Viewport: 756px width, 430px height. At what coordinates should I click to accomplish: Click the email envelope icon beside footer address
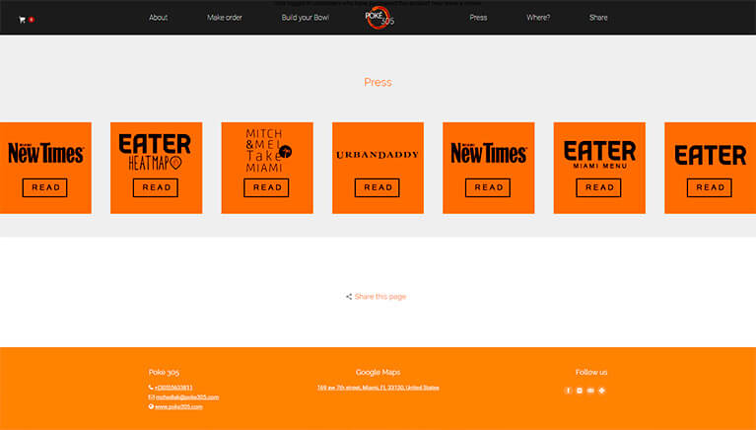pyautogui.click(x=151, y=396)
